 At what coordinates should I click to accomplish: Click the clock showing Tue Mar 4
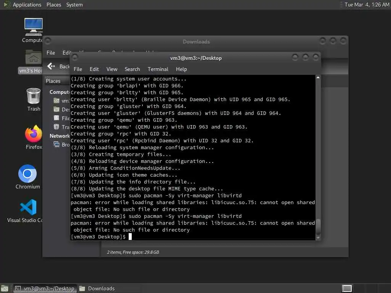[367, 5]
